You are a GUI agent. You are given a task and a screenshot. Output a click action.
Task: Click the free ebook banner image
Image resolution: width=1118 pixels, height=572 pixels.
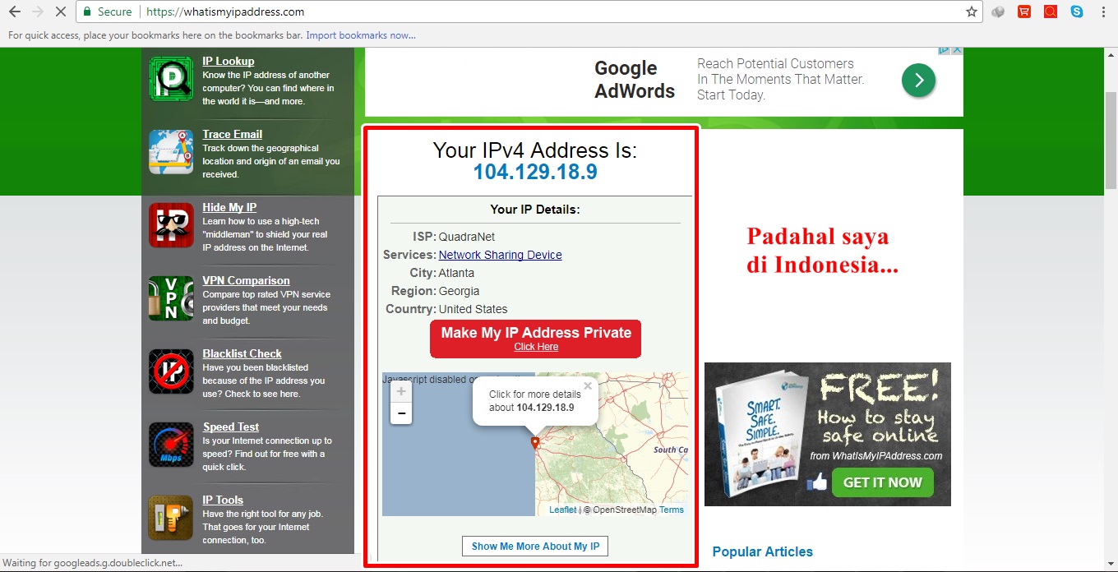pos(828,434)
